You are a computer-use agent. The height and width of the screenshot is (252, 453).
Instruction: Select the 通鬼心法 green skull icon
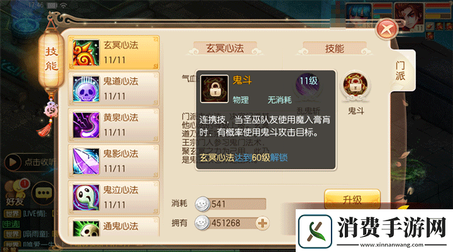click(x=86, y=229)
